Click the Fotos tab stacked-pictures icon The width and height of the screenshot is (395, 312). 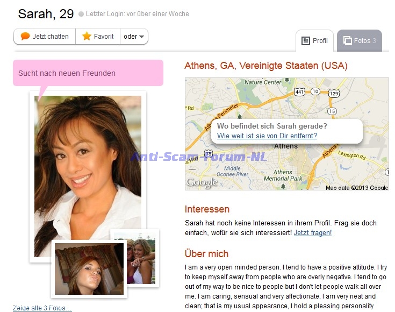coord(347,40)
